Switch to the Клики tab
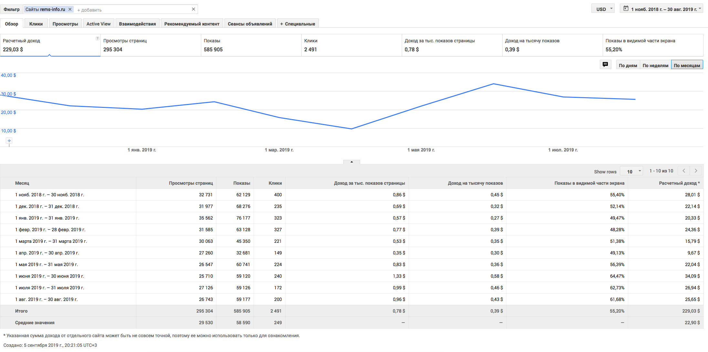Viewport: 708px width, 352px height. [x=36, y=24]
